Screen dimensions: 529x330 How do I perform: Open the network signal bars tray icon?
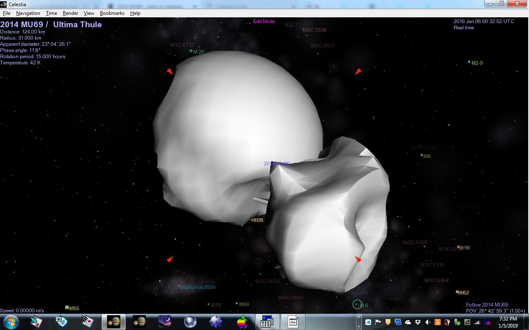[477, 322]
